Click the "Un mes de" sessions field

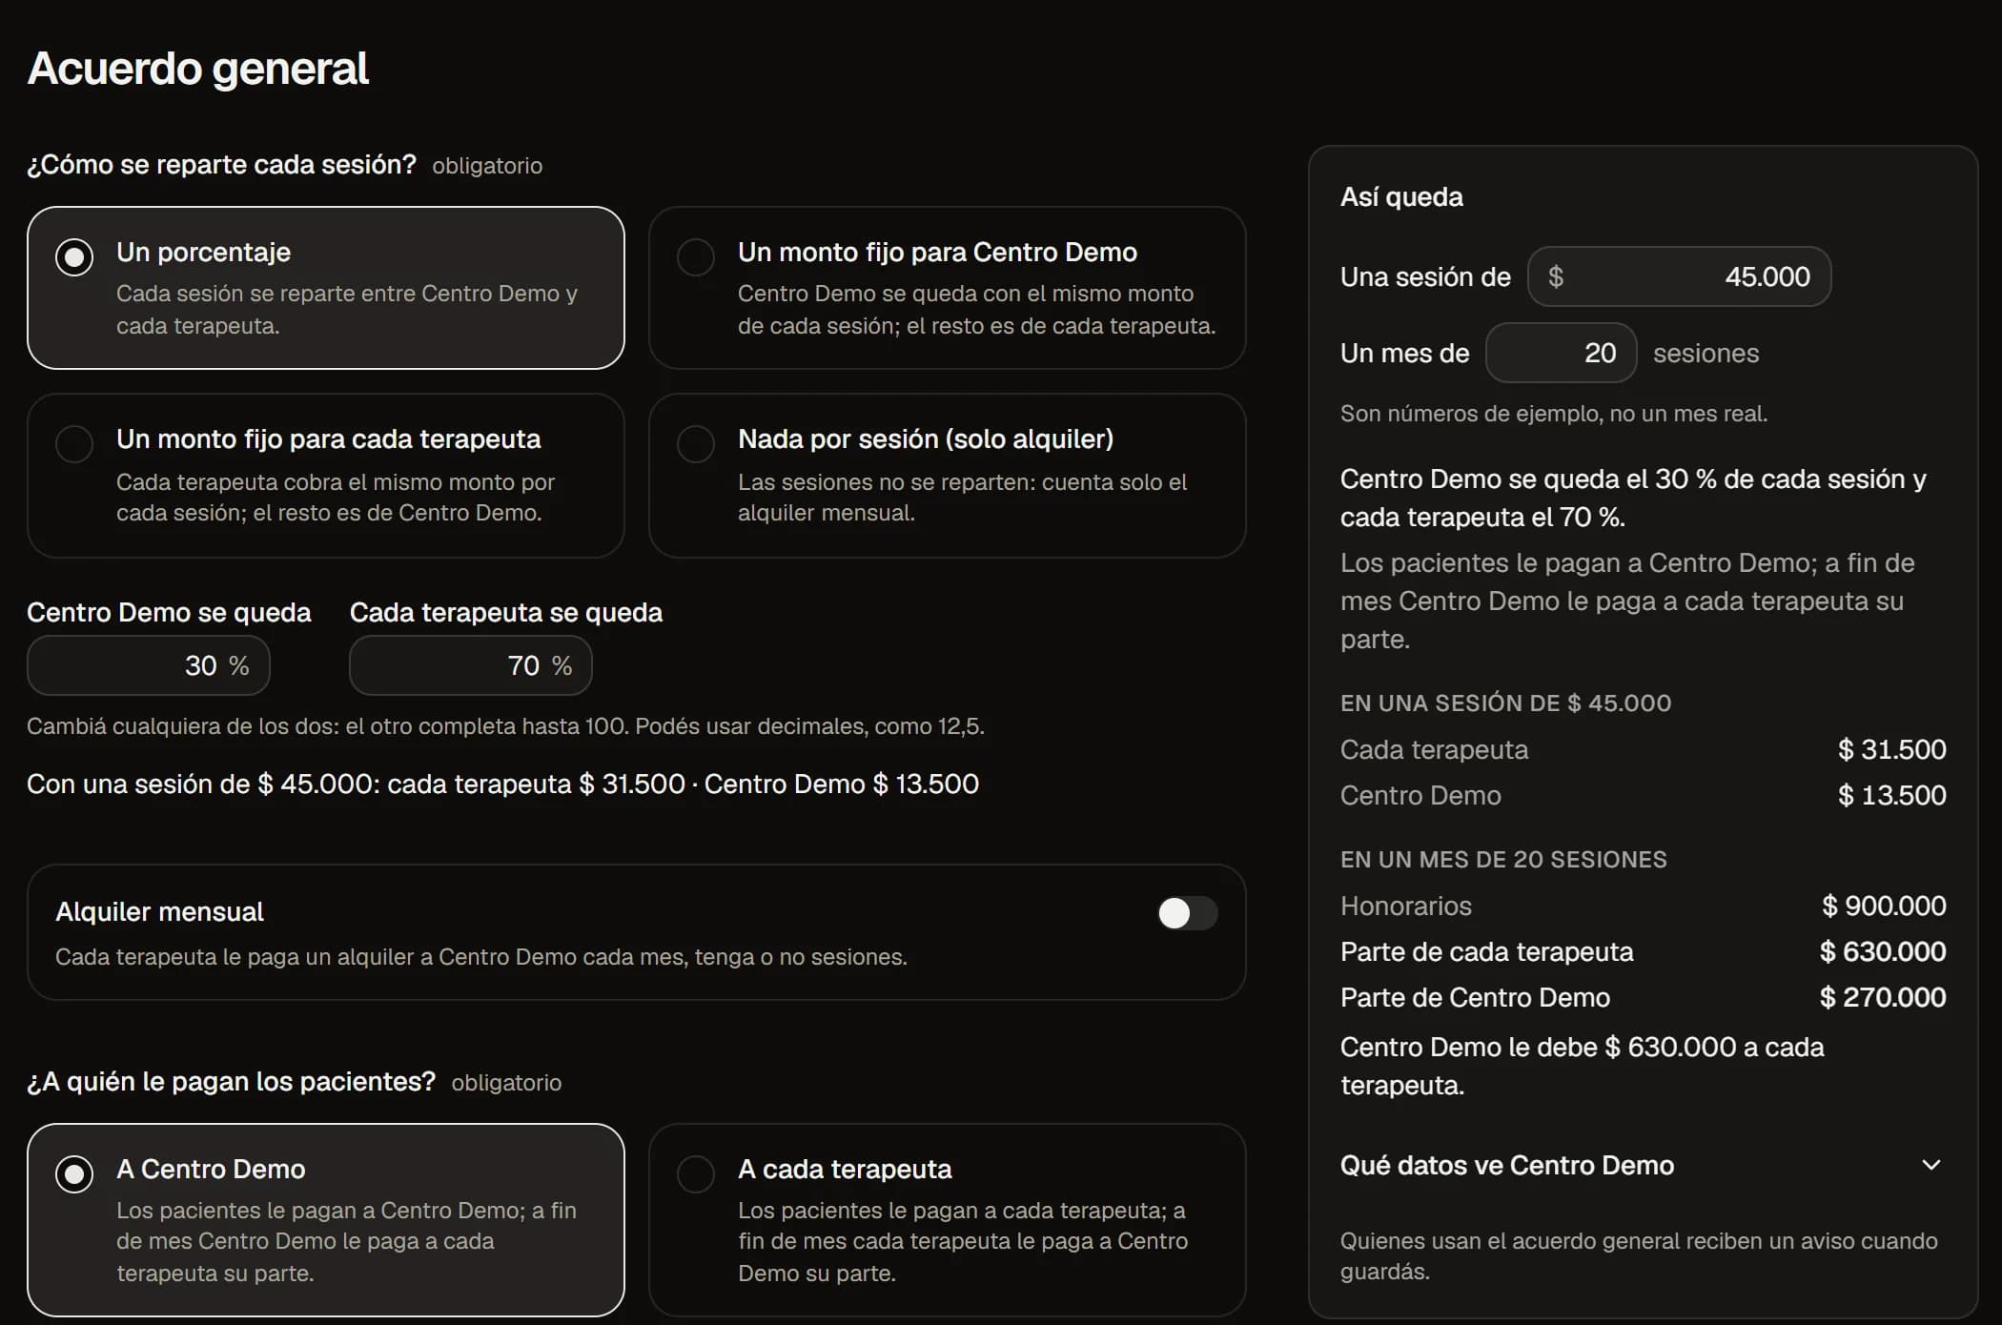click(x=1561, y=353)
